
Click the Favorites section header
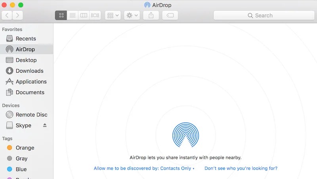pos(12,29)
